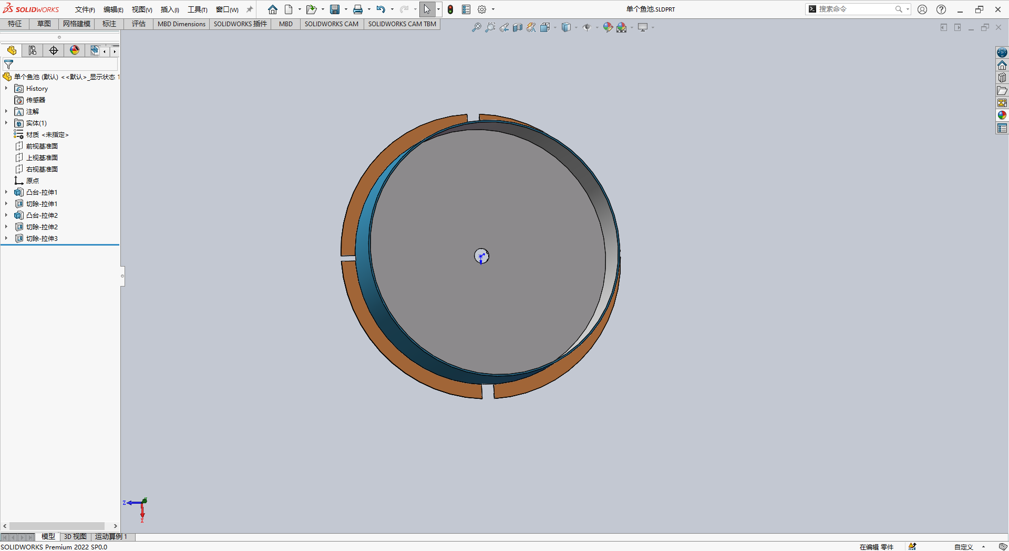The image size is (1009, 551).
Task: Click the Section View icon
Action: tap(518, 27)
